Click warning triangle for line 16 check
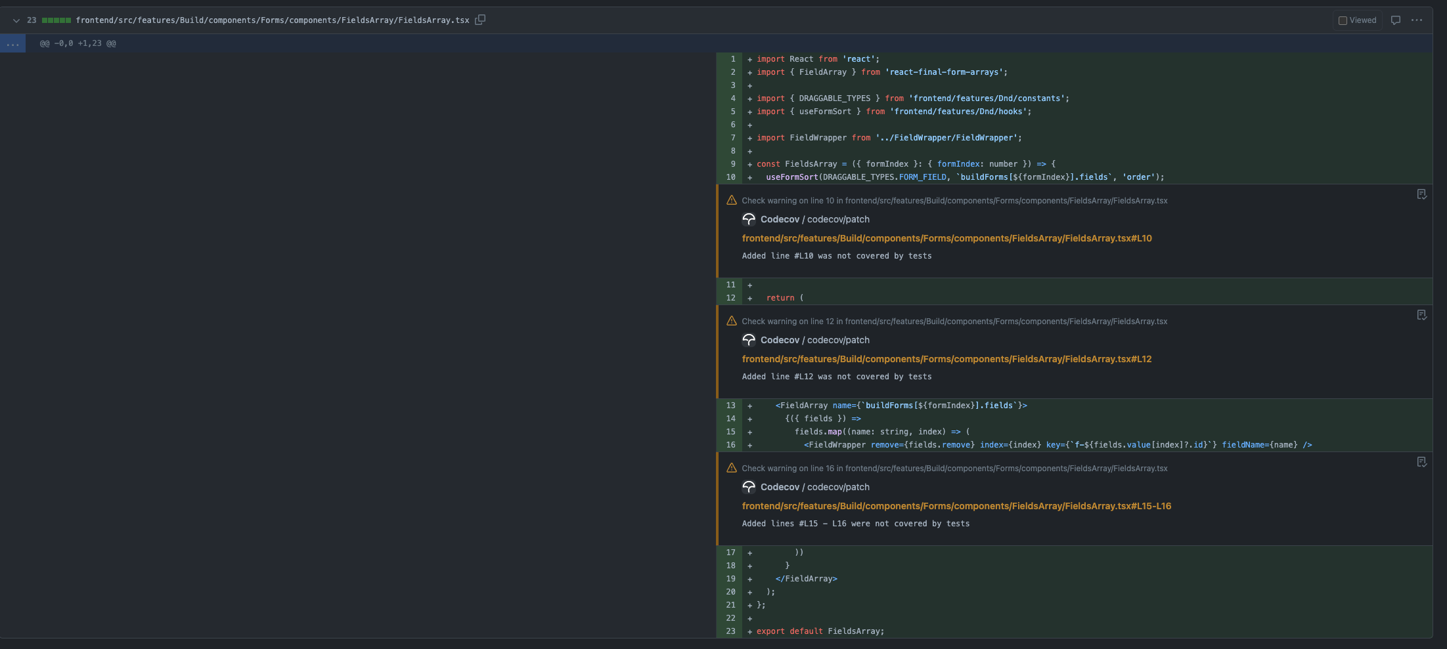This screenshot has height=649, width=1447. click(x=732, y=468)
